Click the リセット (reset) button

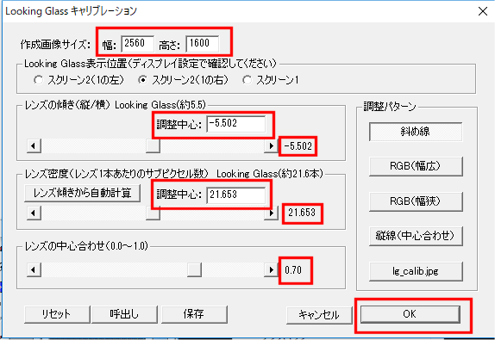(x=57, y=314)
